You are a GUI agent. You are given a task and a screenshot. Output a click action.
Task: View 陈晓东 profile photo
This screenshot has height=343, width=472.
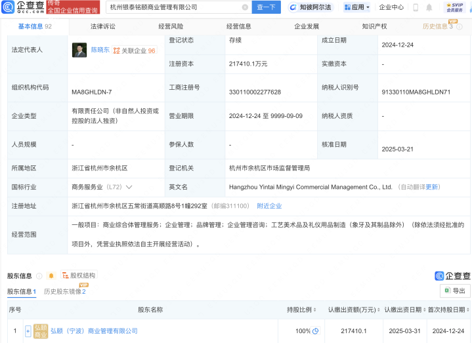tap(79, 50)
